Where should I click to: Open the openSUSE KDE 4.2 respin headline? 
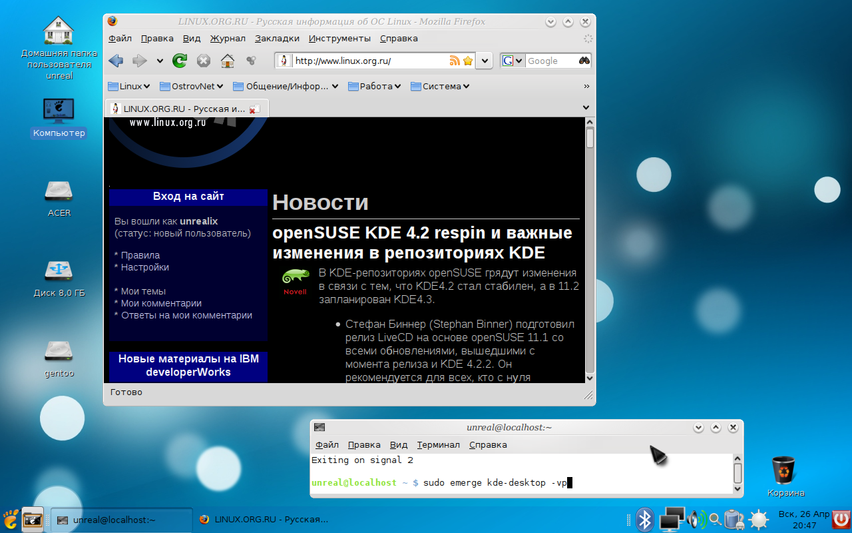(x=422, y=243)
